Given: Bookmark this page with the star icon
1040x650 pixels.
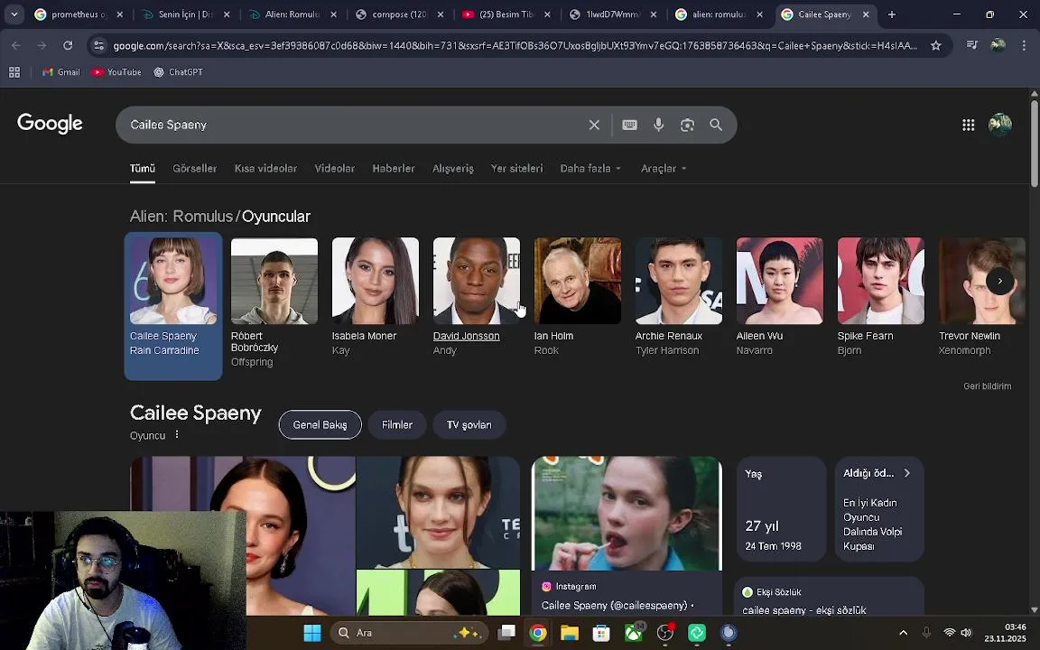Looking at the screenshot, I should (x=936, y=45).
